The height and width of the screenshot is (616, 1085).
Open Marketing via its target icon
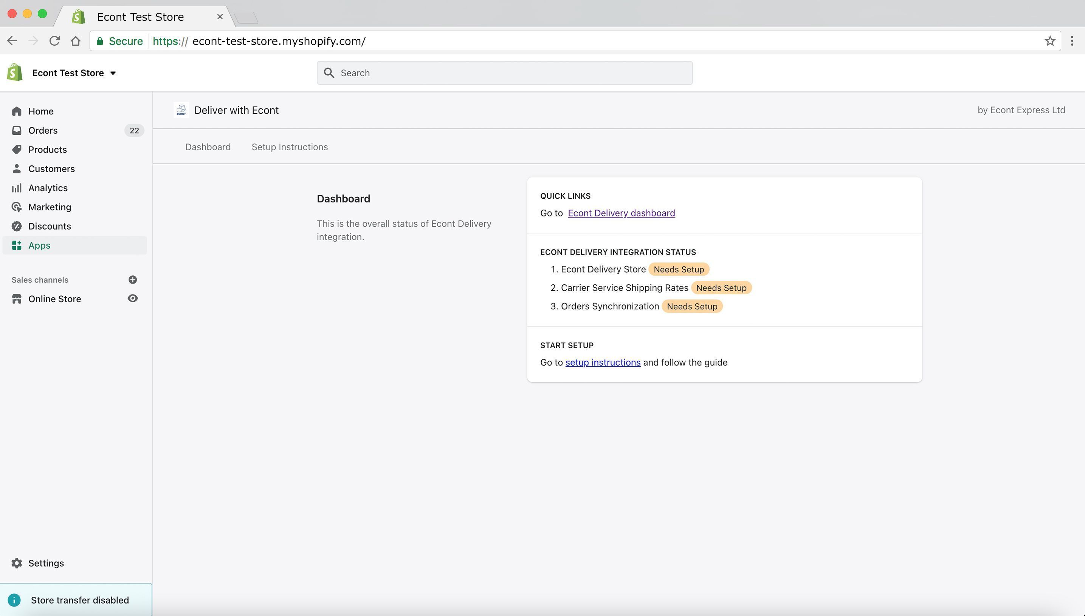[17, 207]
